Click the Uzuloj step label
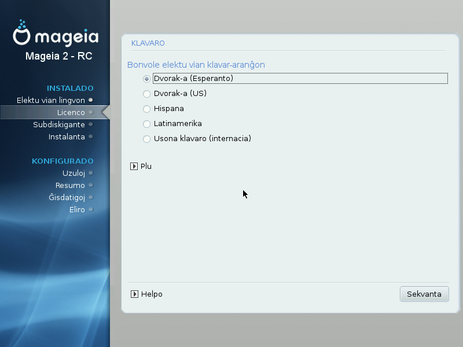This screenshot has height=347, width=463. pos(74,173)
